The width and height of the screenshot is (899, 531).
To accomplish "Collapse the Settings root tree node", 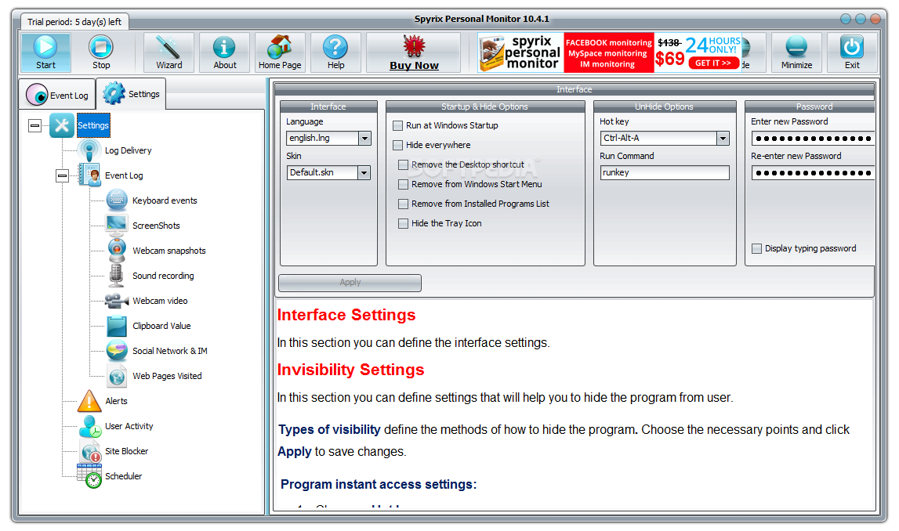I will 35,125.
